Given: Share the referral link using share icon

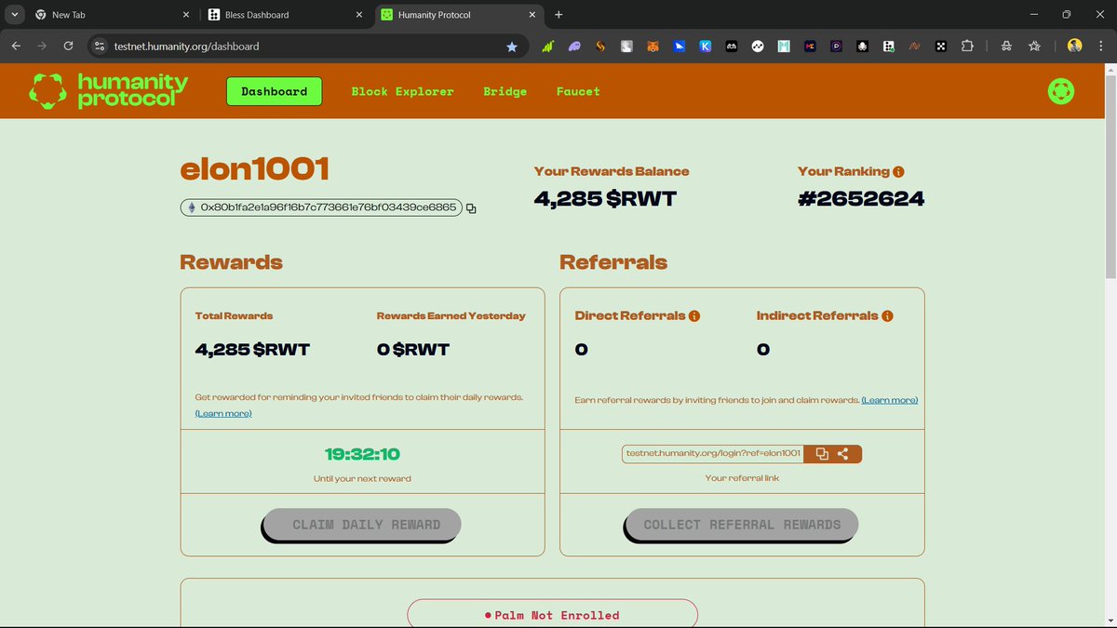Looking at the screenshot, I should click(x=843, y=454).
